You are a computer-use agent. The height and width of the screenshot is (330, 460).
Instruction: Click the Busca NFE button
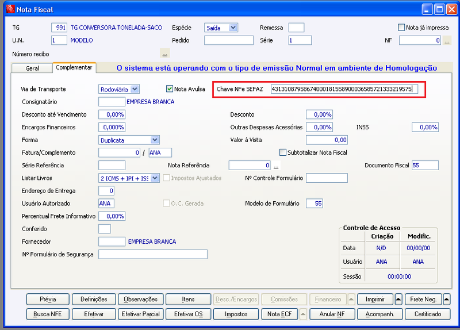48,314
